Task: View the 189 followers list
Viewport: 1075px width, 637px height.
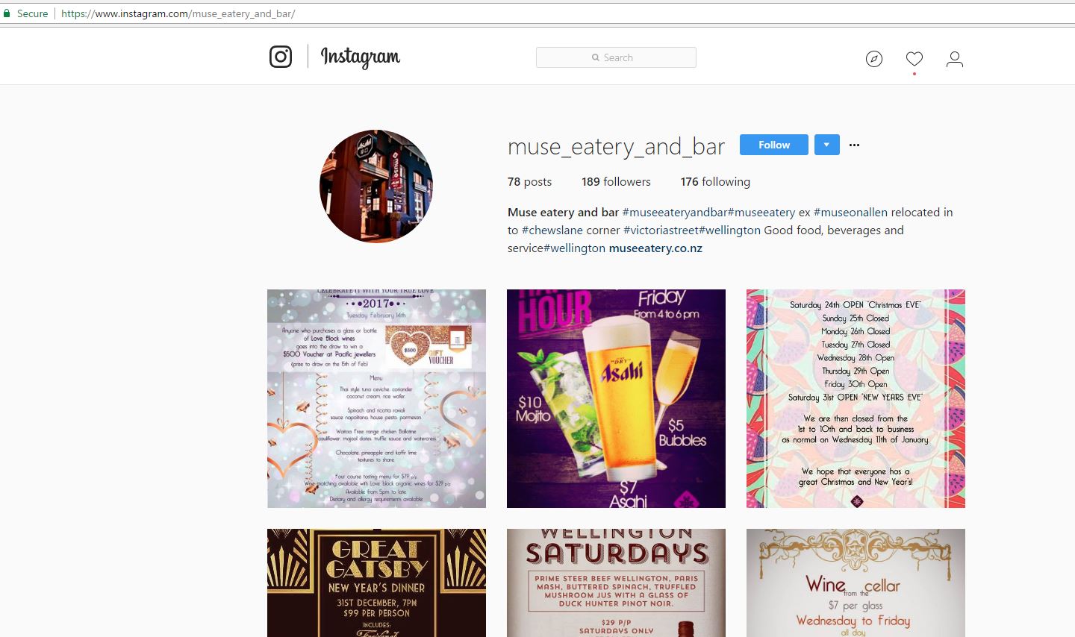Action: [x=616, y=181]
